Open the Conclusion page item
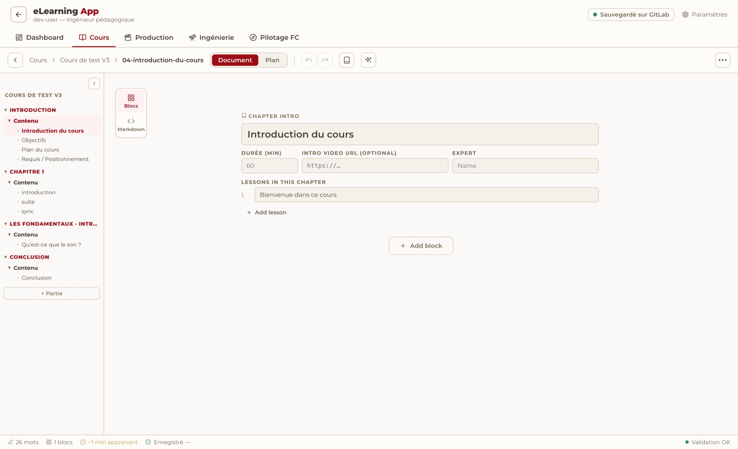 click(36, 278)
